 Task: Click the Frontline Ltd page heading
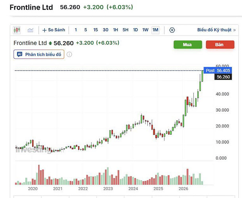click(31, 8)
